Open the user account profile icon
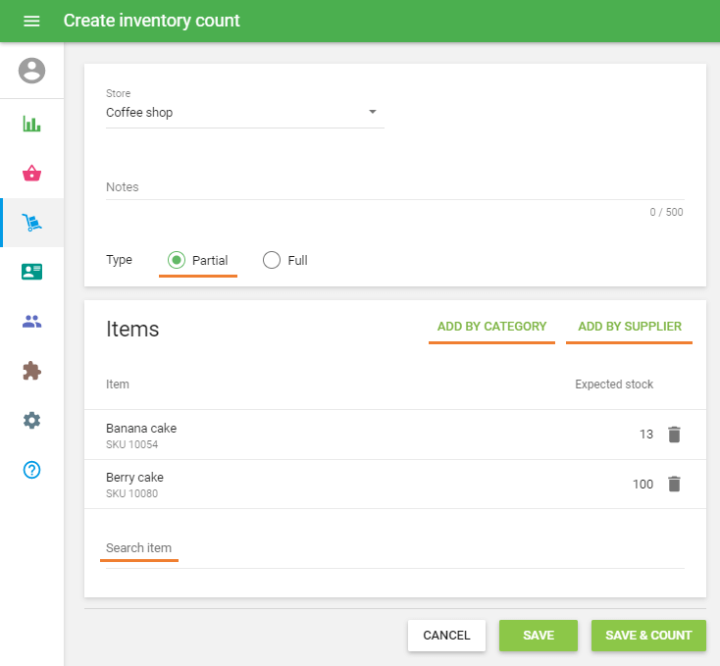 [x=32, y=71]
